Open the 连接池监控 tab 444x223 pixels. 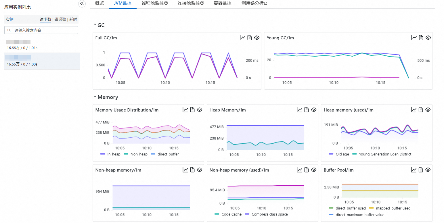tap(189, 3)
